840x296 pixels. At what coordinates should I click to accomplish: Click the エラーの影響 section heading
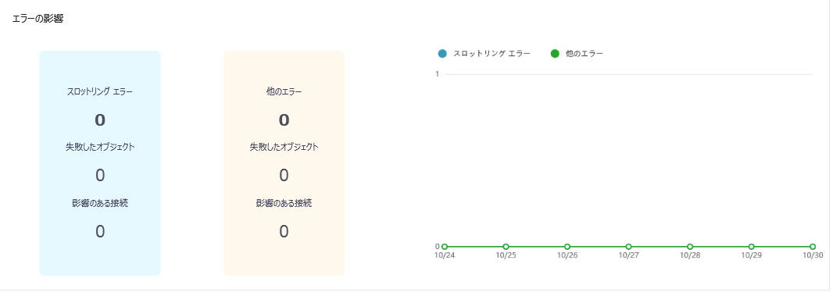[38, 19]
